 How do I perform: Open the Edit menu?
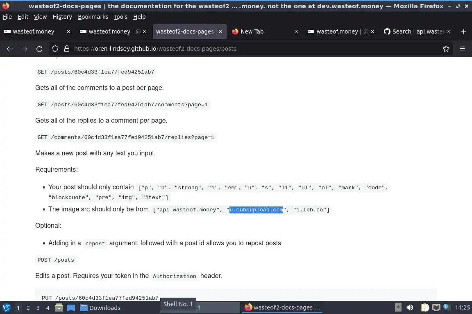(x=23, y=17)
